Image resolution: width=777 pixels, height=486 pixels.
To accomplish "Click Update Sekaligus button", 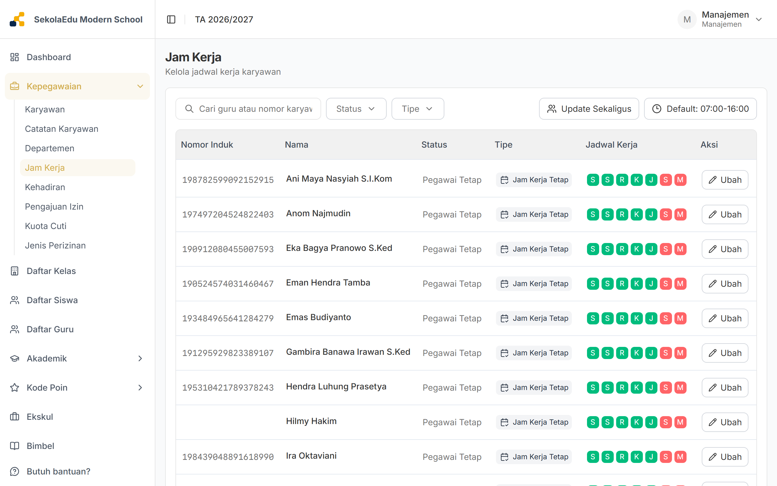I will coord(589,109).
